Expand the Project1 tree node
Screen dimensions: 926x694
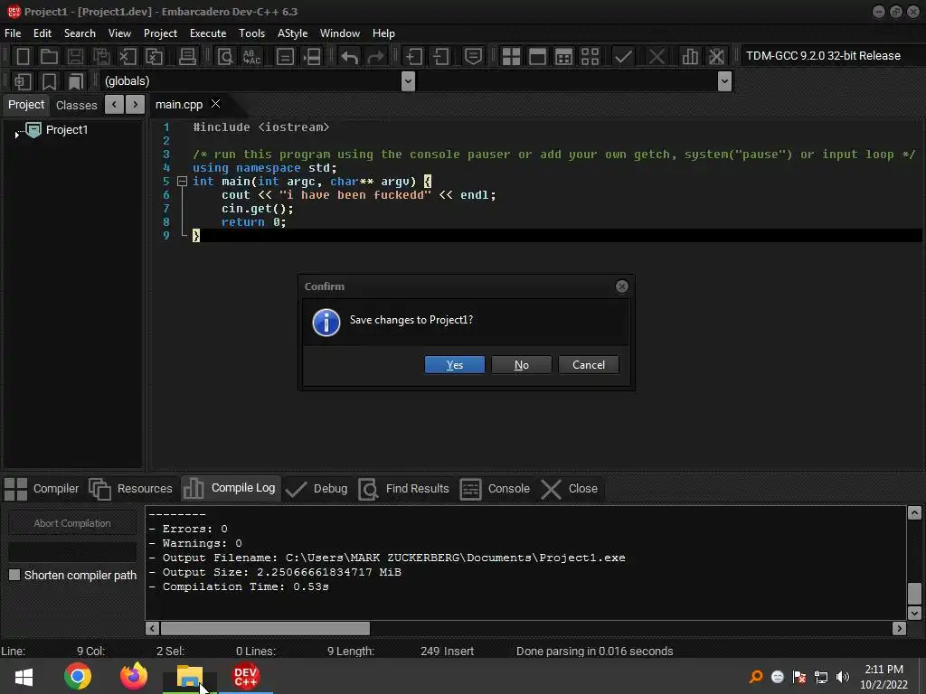point(16,135)
